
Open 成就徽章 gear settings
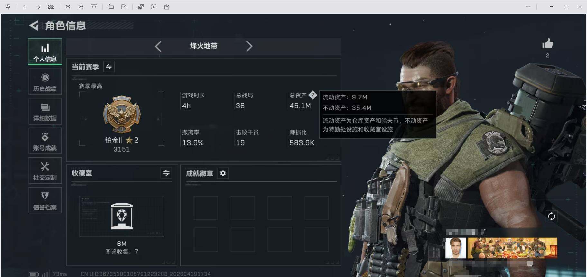coord(223,173)
